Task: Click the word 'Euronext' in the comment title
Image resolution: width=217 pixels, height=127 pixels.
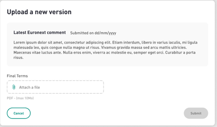Action: [x=37, y=32]
